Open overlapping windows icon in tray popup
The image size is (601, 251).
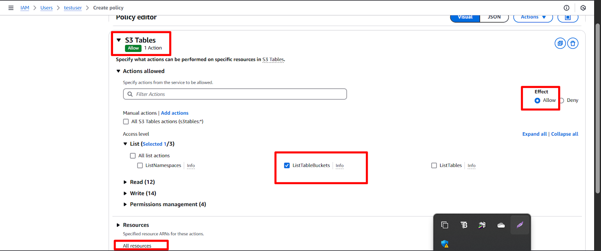click(445, 225)
